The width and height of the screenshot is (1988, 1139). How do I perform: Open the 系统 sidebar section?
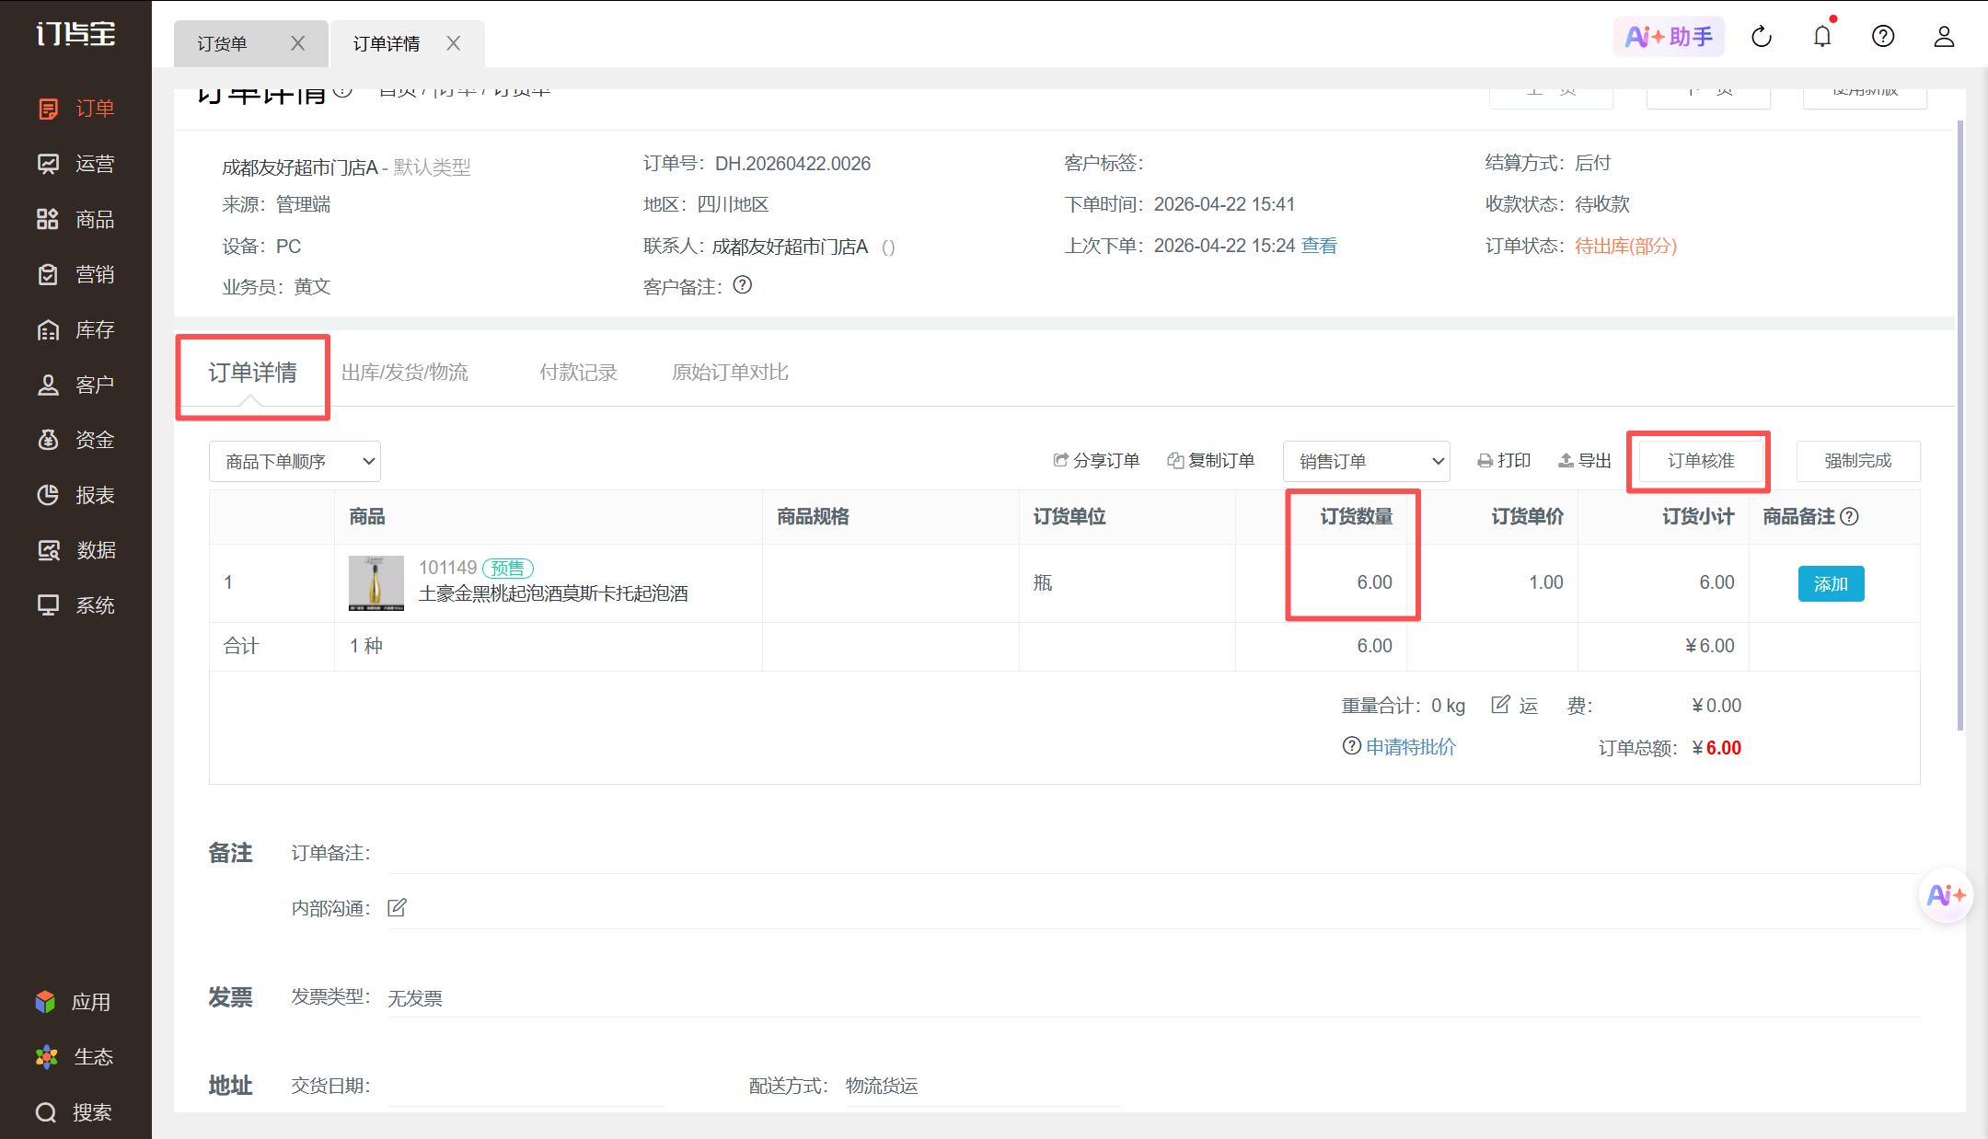coord(75,605)
